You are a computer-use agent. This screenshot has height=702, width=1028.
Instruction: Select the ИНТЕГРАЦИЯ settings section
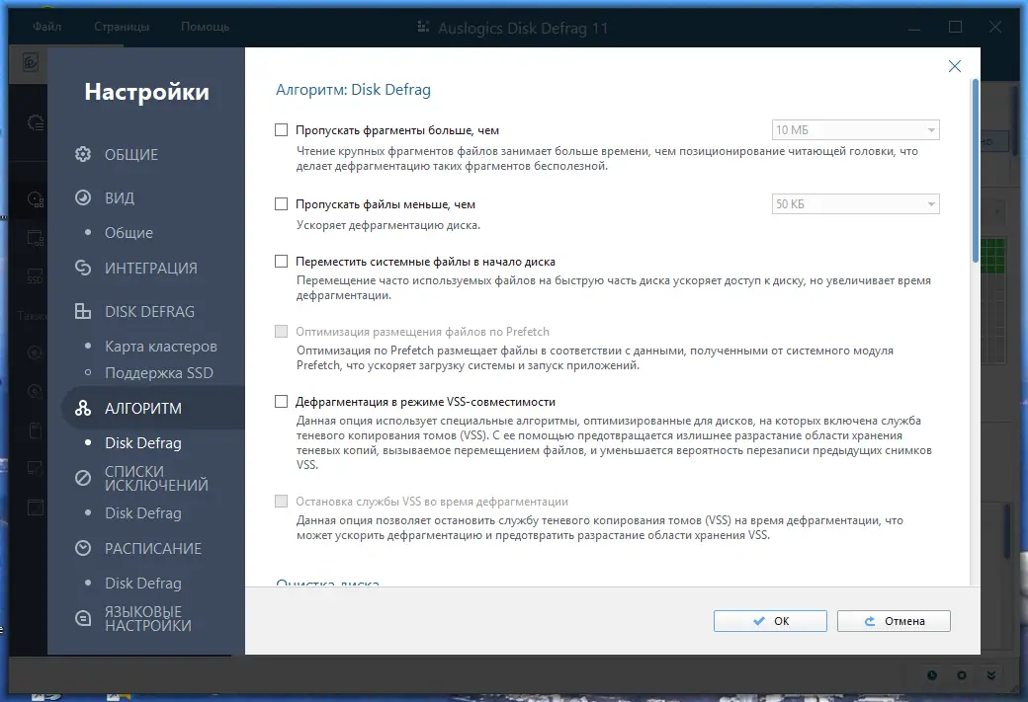(153, 268)
